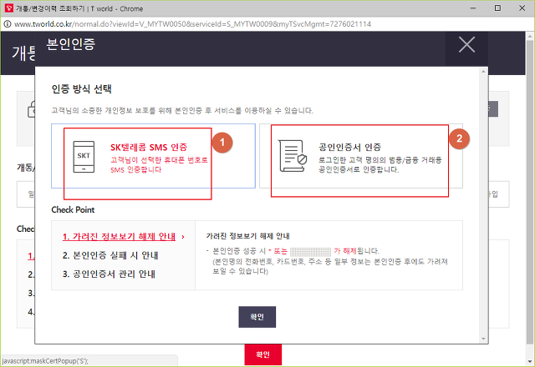Click the site info icon in address bar
This screenshot has height=367, width=535.
point(8,24)
